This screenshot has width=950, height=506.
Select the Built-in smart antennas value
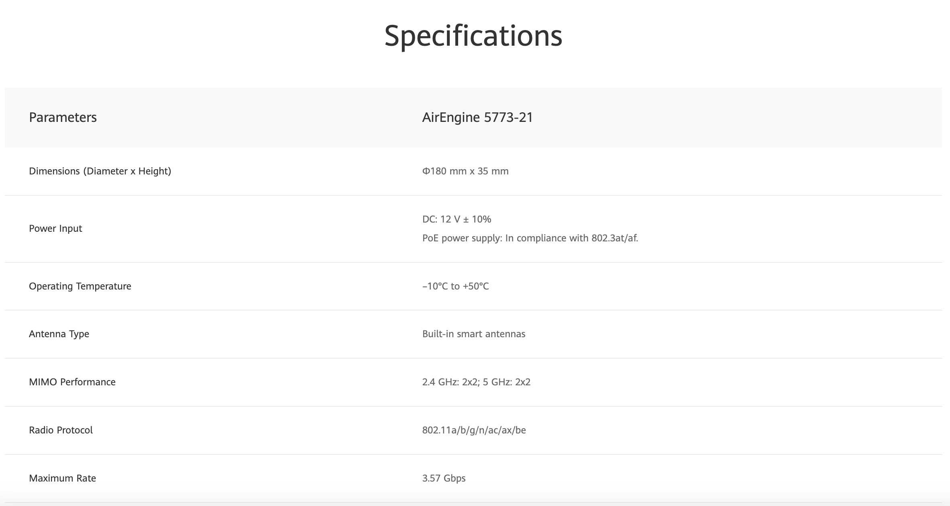point(473,334)
